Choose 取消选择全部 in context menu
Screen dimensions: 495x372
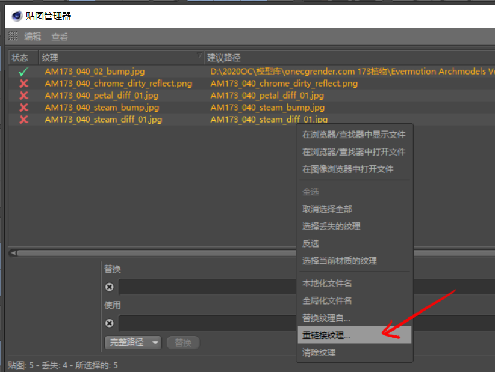coord(355,209)
